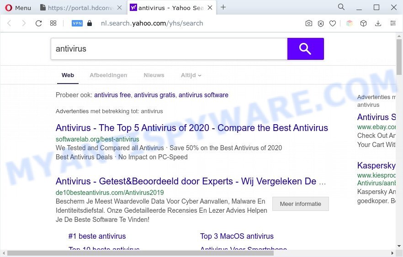Viewport: 403px width, 257px height.
Task: Click the vertical scrollbar thumb
Action: [399, 57]
